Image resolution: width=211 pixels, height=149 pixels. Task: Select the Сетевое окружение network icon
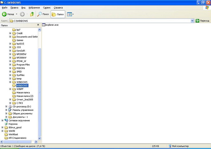click(6, 121)
